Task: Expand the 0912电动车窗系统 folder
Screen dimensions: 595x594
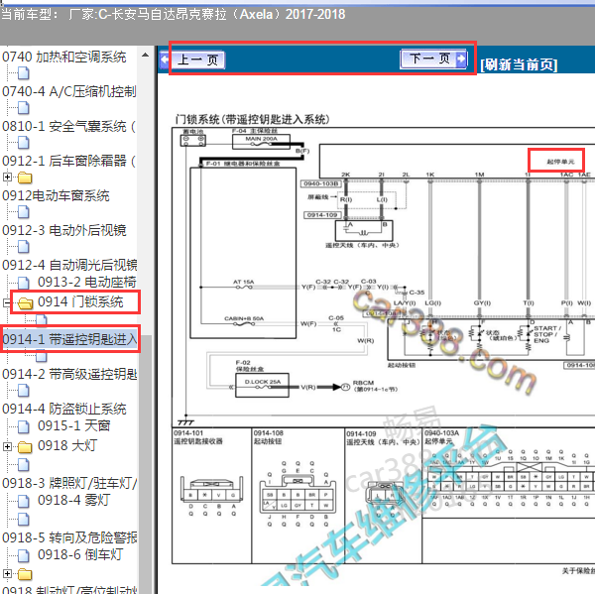Action: [7, 178]
